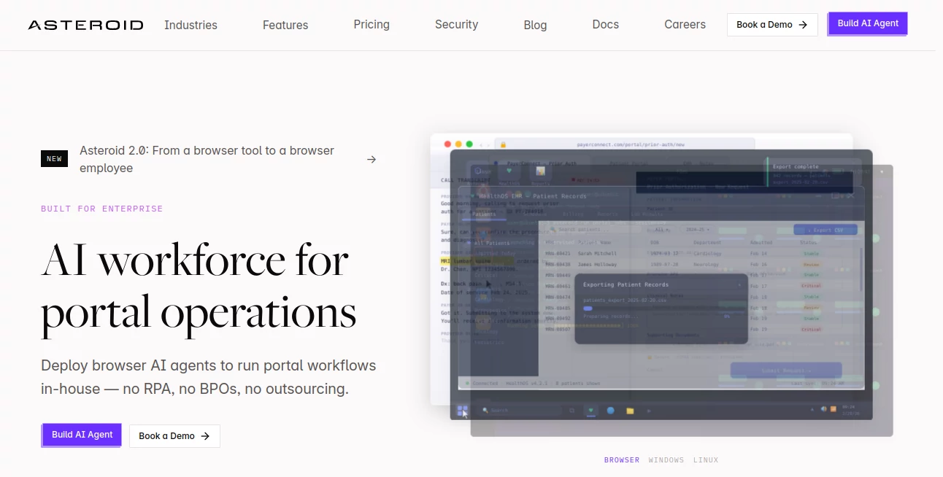
Task: Open the Asteroid logo home link
Action: click(x=85, y=25)
